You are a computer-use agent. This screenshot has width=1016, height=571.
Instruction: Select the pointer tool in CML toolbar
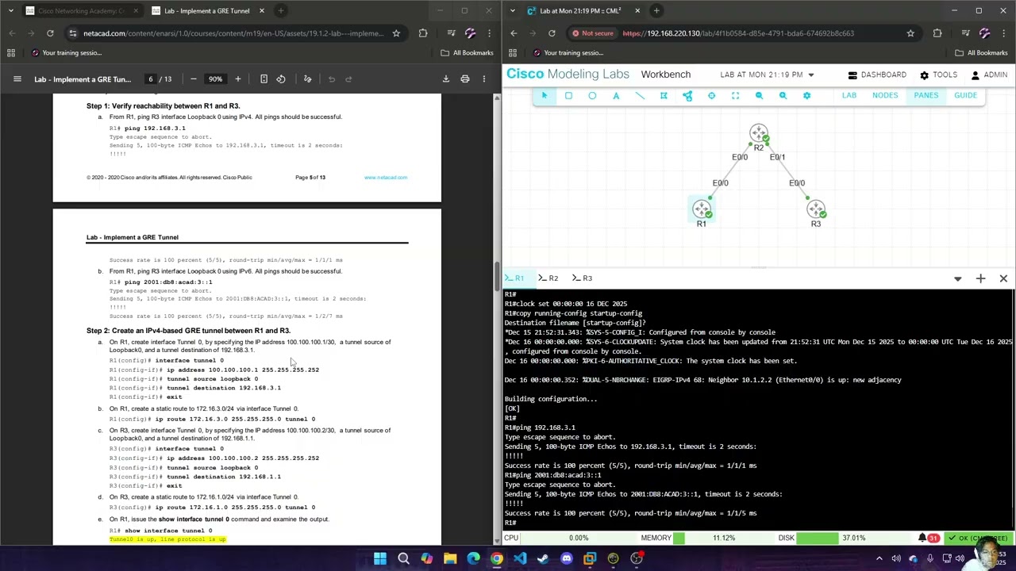(x=545, y=95)
